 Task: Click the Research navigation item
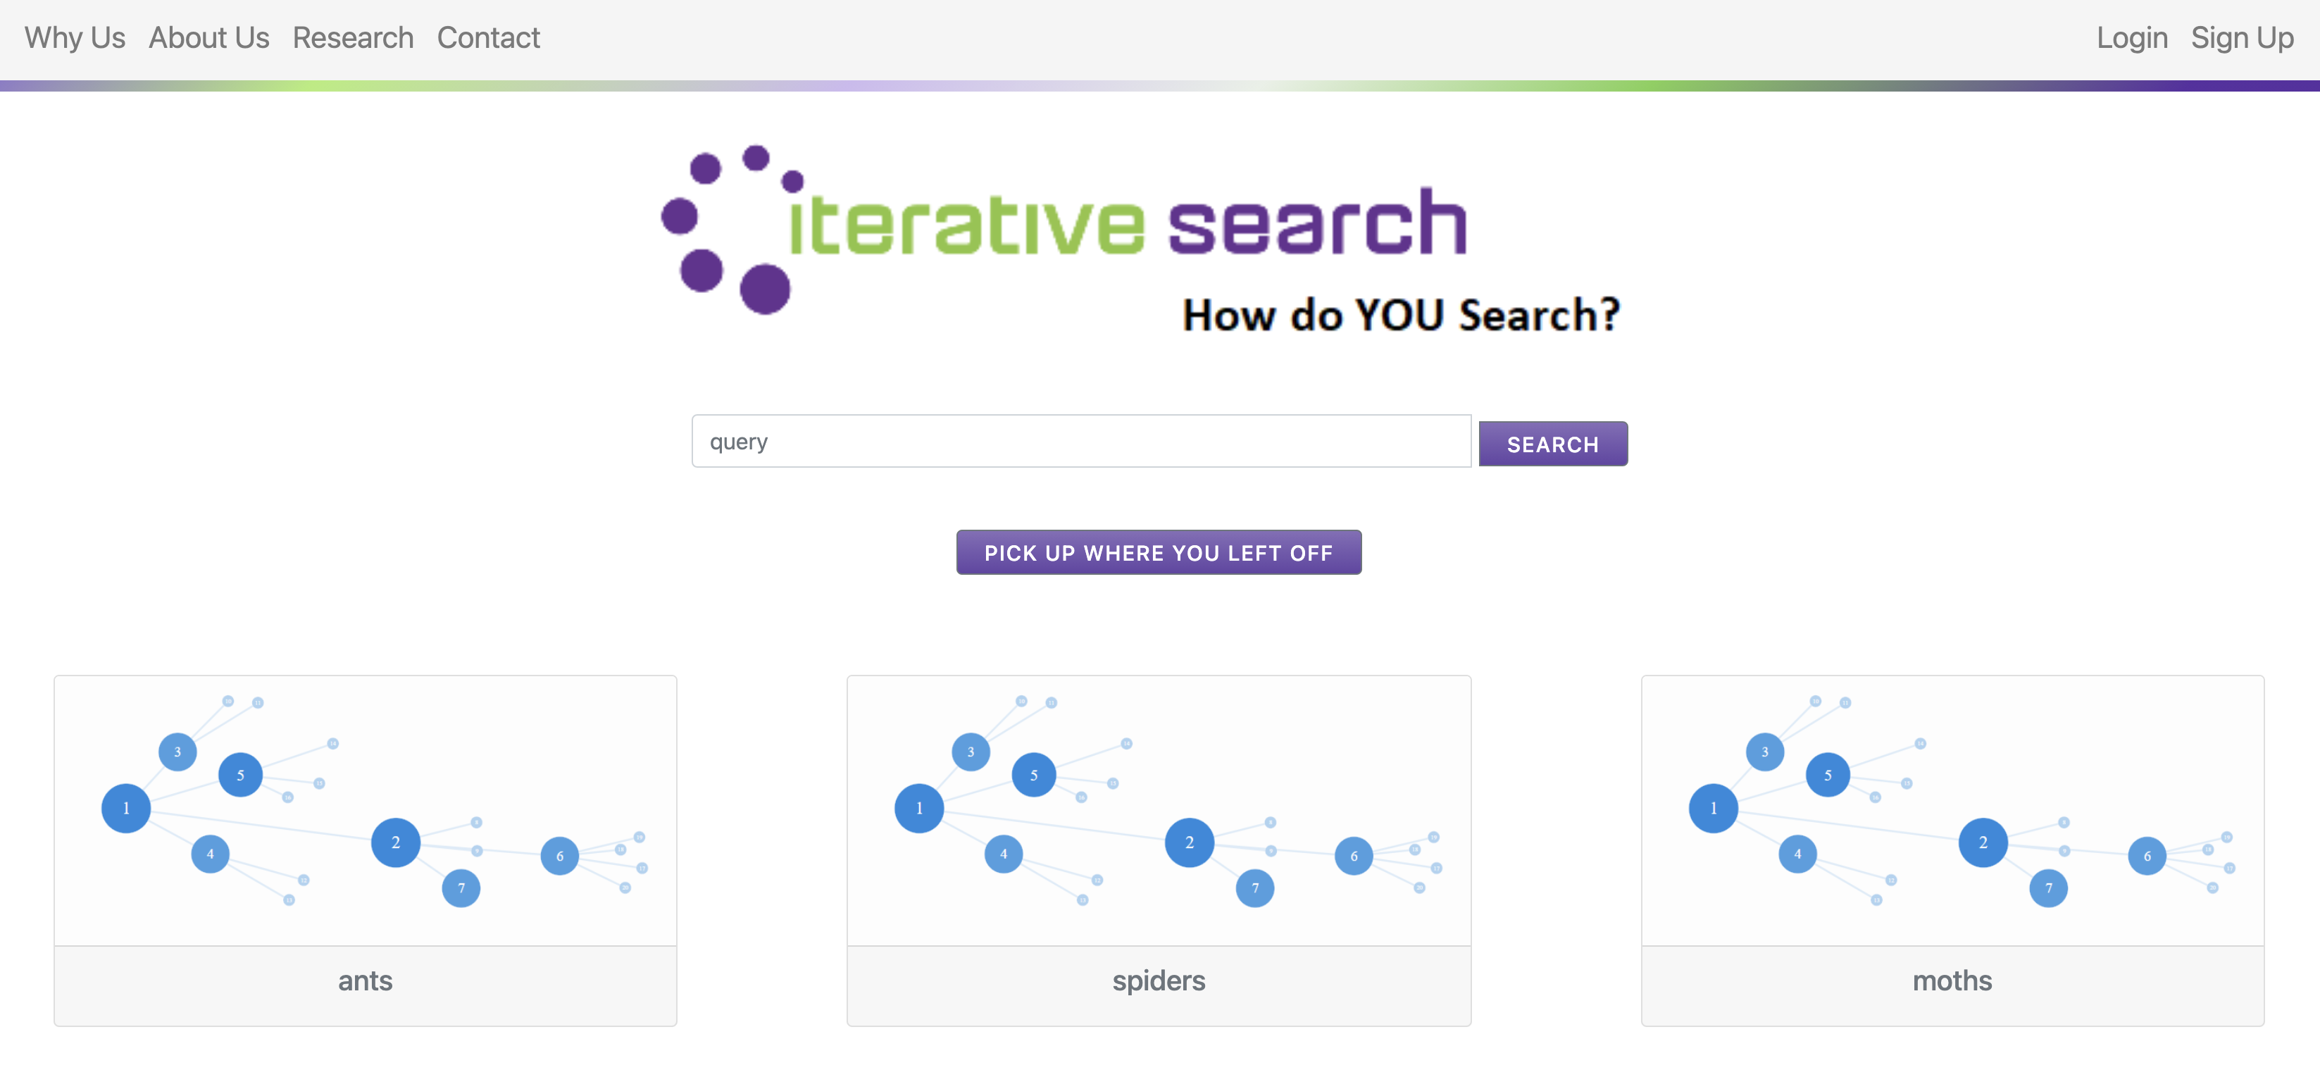click(x=352, y=37)
